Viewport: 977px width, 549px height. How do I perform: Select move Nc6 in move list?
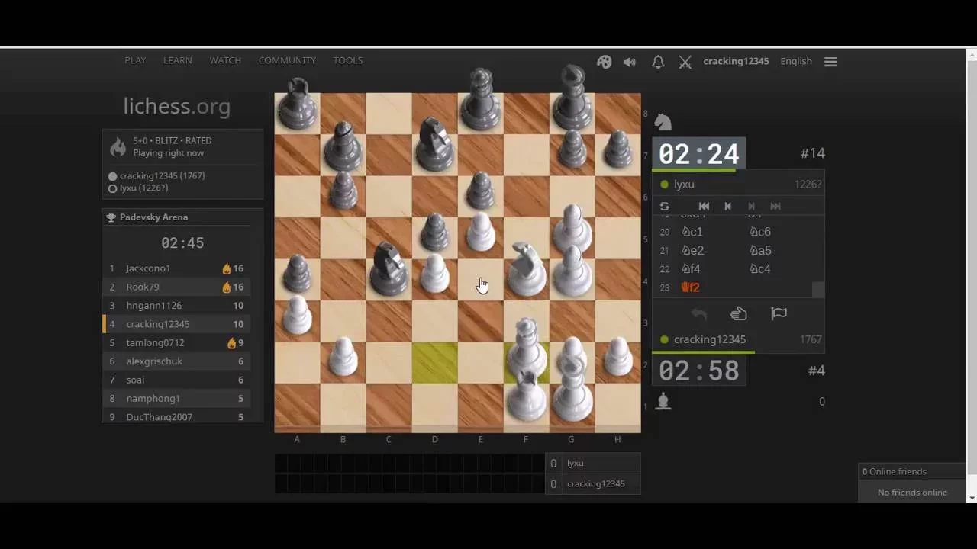pyautogui.click(x=760, y=232)
